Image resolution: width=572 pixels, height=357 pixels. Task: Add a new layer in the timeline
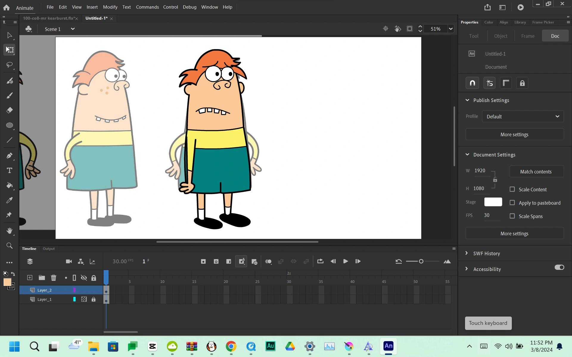30,278
